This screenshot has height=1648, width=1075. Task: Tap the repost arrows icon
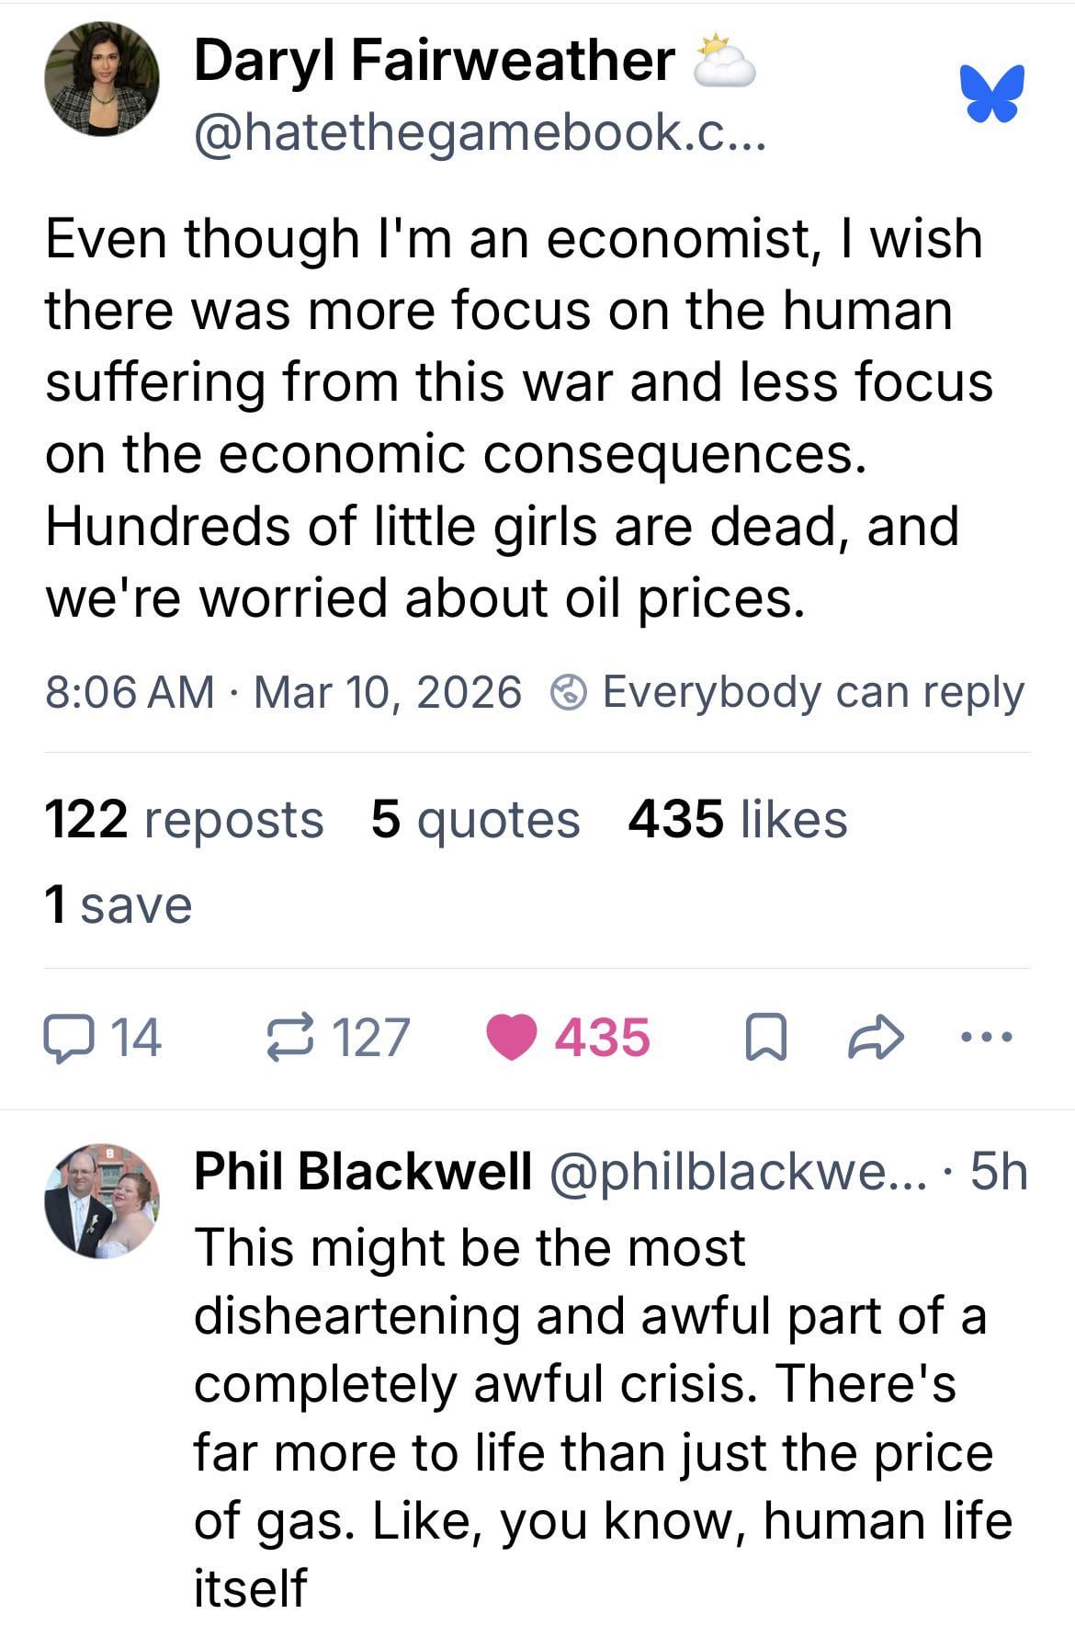click(290, 1039)
